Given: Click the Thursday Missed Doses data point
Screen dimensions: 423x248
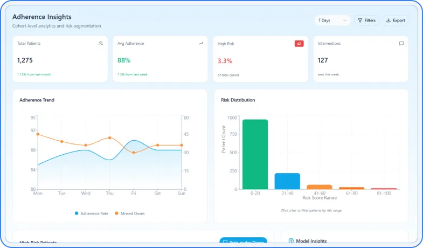Looking at the screenshot, I should [109, 137].
